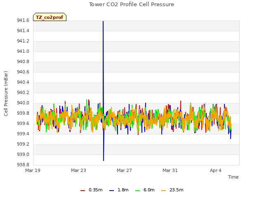Click the 941.4 y-axis tick label
Image resolution: width=264 pixels, height=198 pixels.
[23, 31]
